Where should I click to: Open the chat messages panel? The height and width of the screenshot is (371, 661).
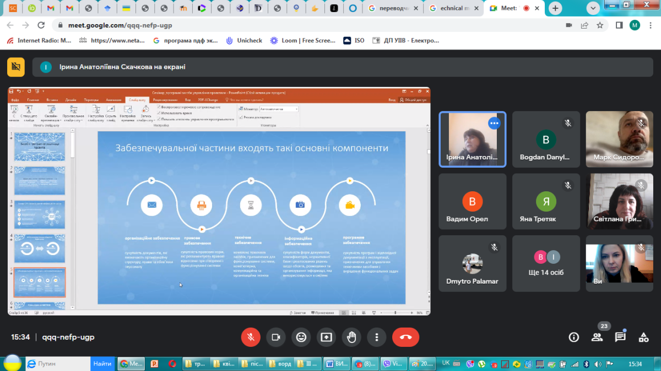[620, 337]
